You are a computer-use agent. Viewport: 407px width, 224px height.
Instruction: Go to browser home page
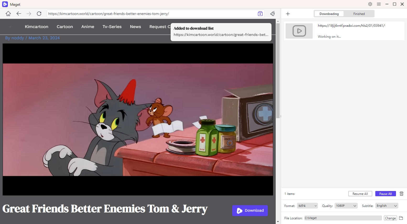pos(8,14)
